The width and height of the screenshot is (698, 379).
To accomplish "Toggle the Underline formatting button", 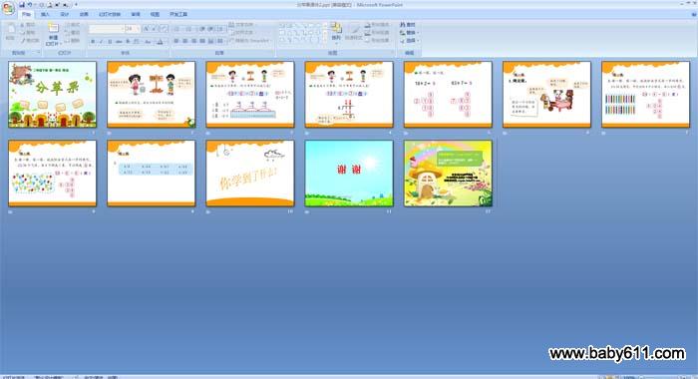I will click(x=110, y=42).
